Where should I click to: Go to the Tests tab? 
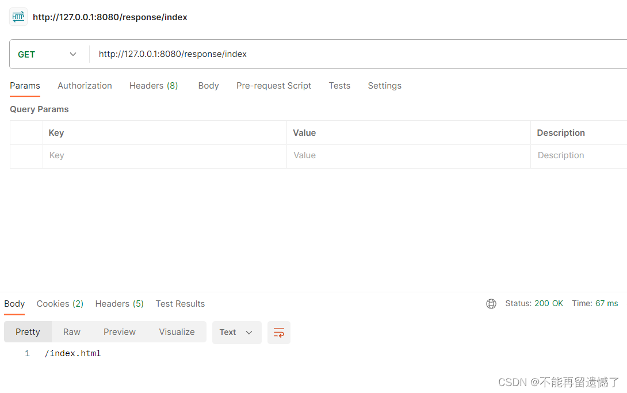(x=339, y=86)
